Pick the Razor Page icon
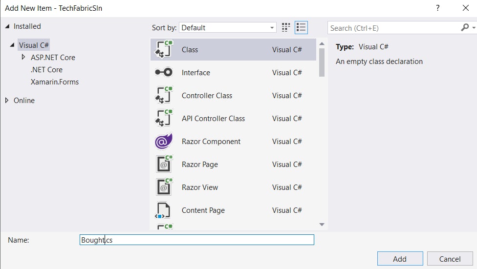The image size is (477, 269). tap(164, 164)
